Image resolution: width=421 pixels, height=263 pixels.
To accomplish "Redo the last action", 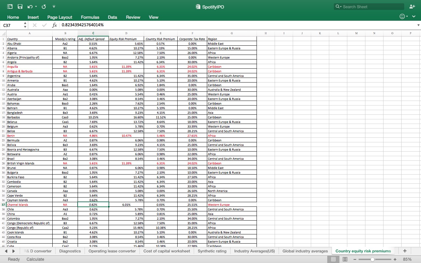I will point(43,7).
